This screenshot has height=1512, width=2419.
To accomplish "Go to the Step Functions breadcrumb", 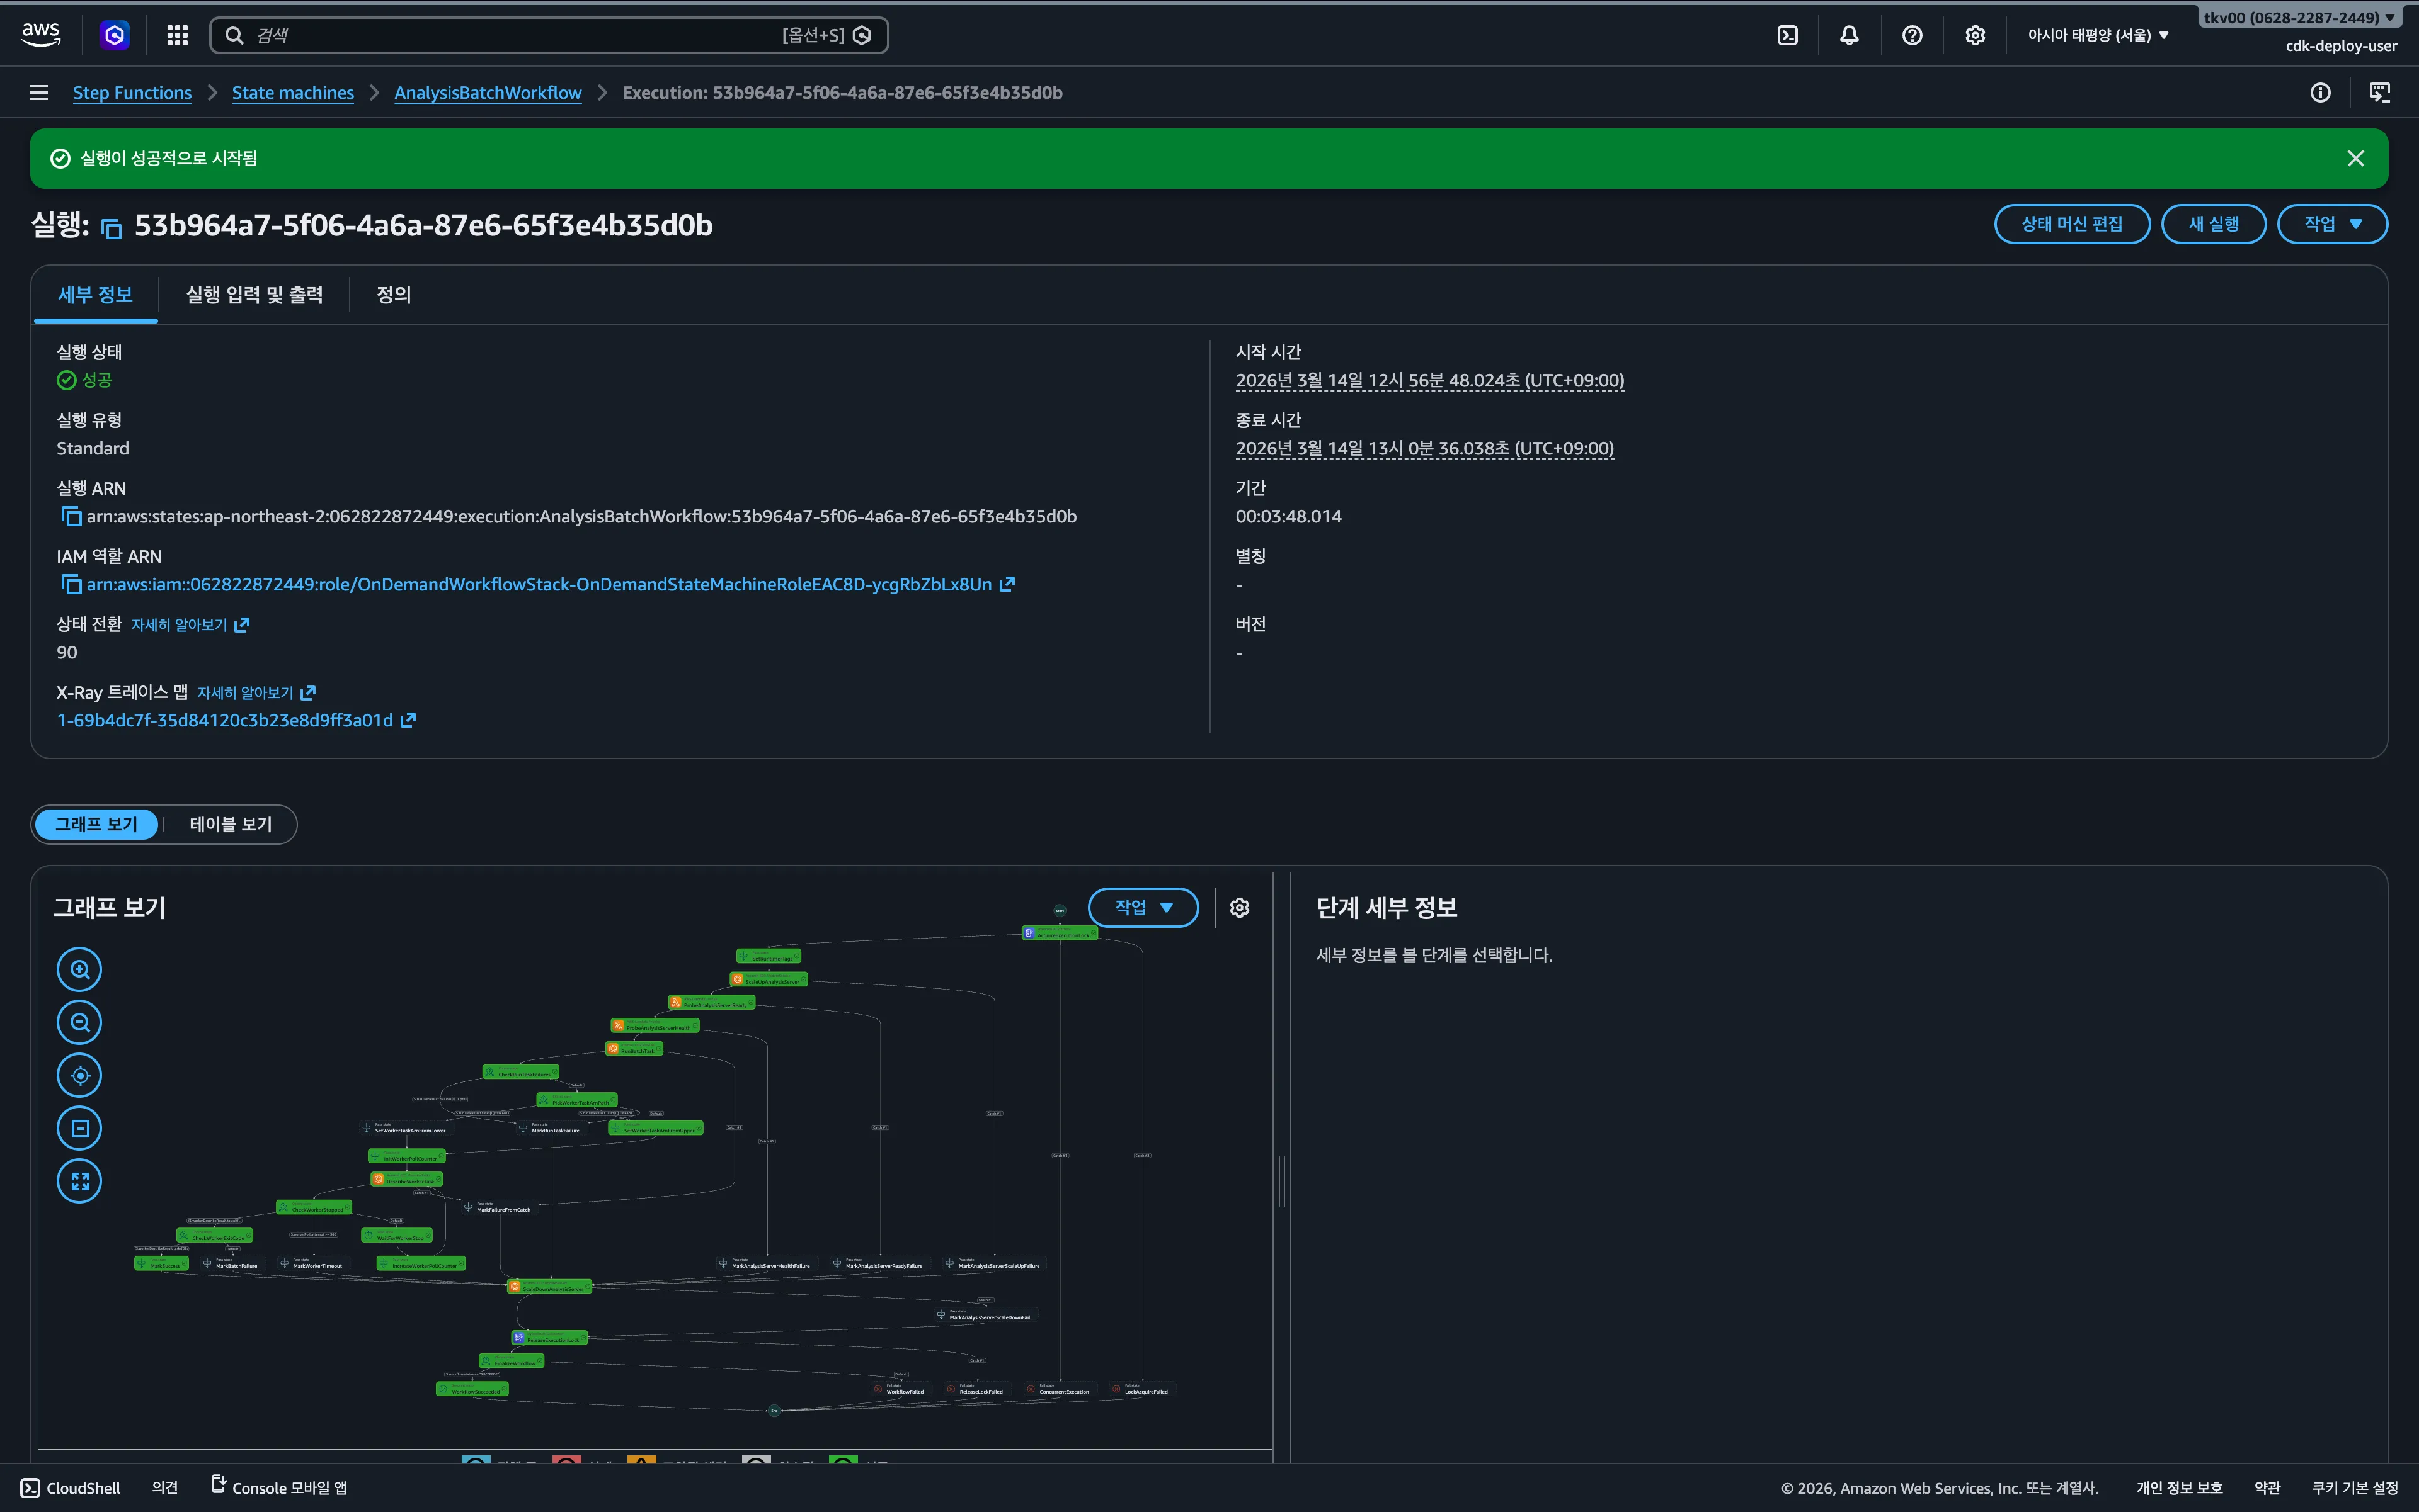I will pos(132,93).
